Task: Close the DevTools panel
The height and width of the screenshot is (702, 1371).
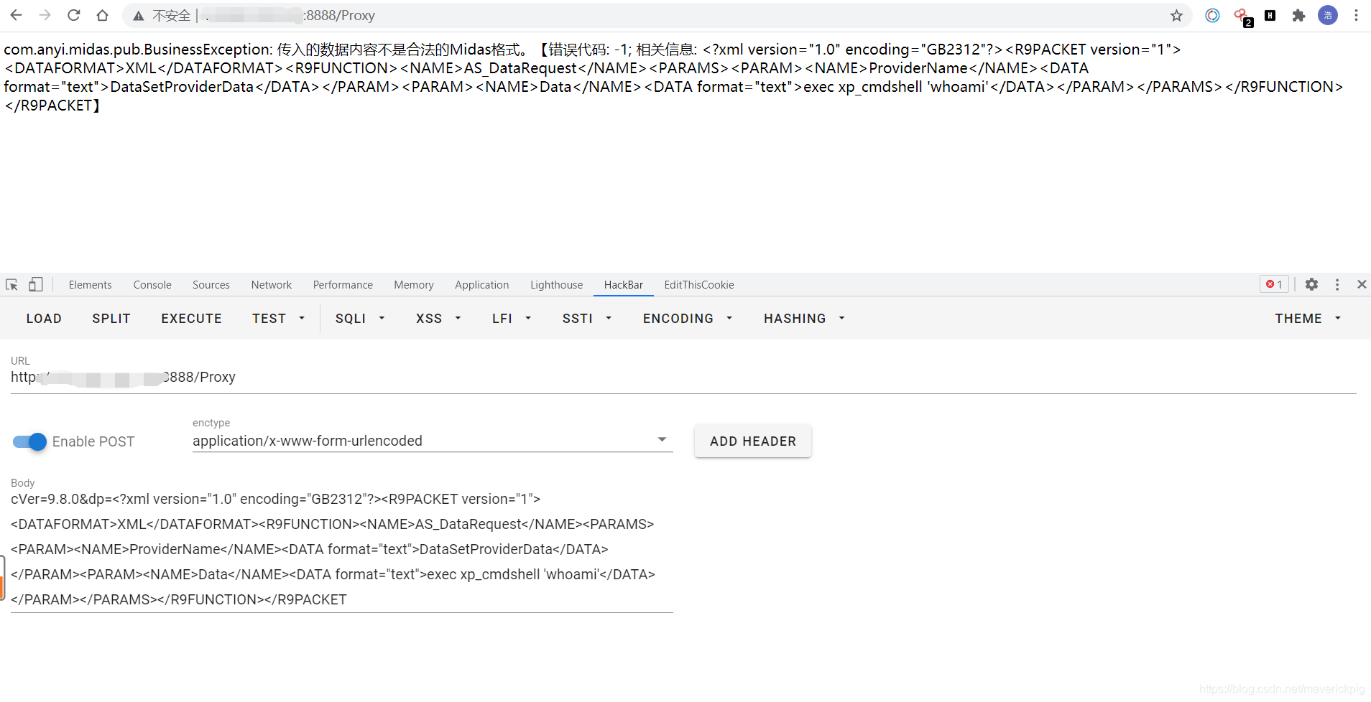Action: [1362, 284]
